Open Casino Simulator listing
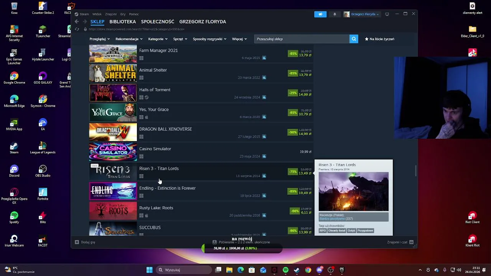 [x=201, y=152]
